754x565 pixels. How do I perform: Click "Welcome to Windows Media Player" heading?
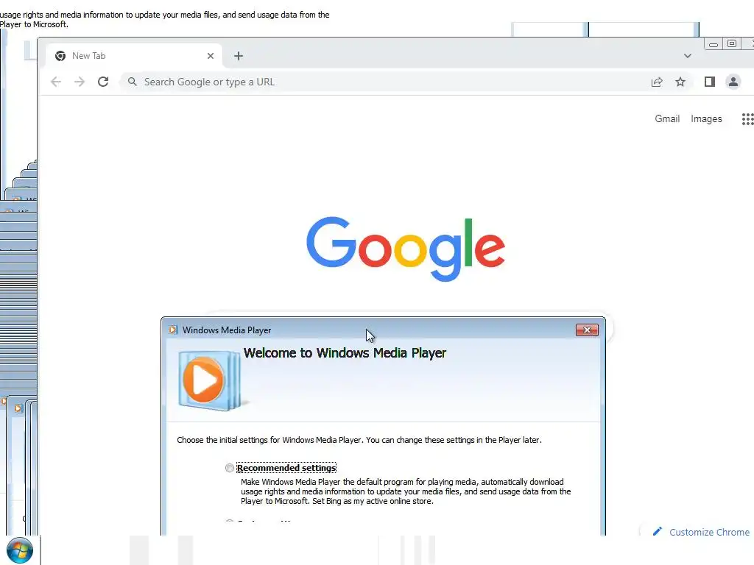345,353
